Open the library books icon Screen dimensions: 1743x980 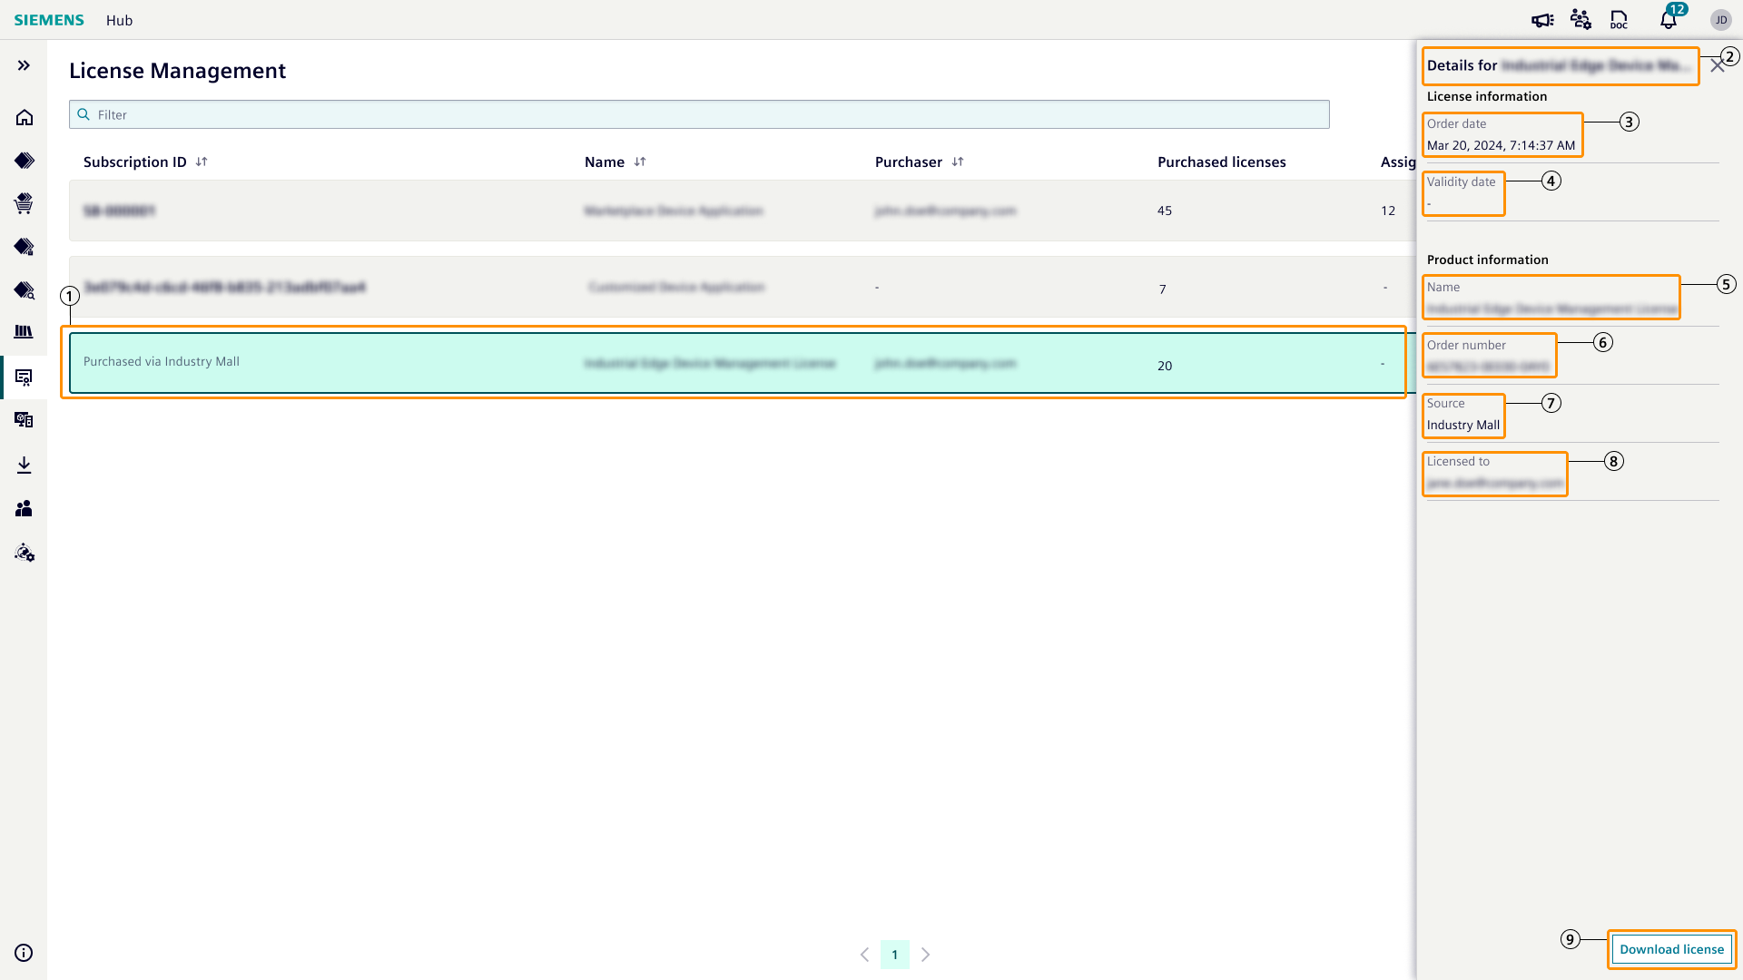(x=25, y=332)
